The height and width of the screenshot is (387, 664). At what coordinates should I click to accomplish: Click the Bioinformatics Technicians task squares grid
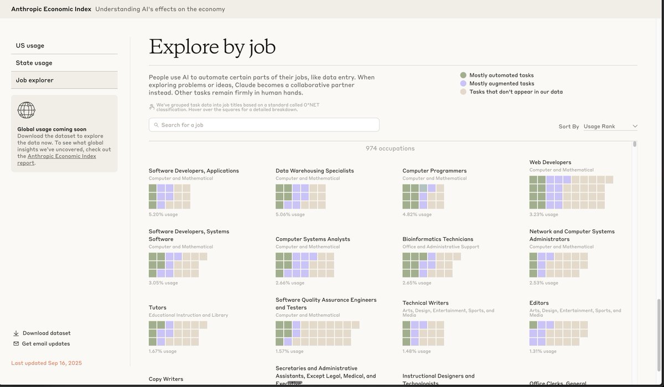432,265
